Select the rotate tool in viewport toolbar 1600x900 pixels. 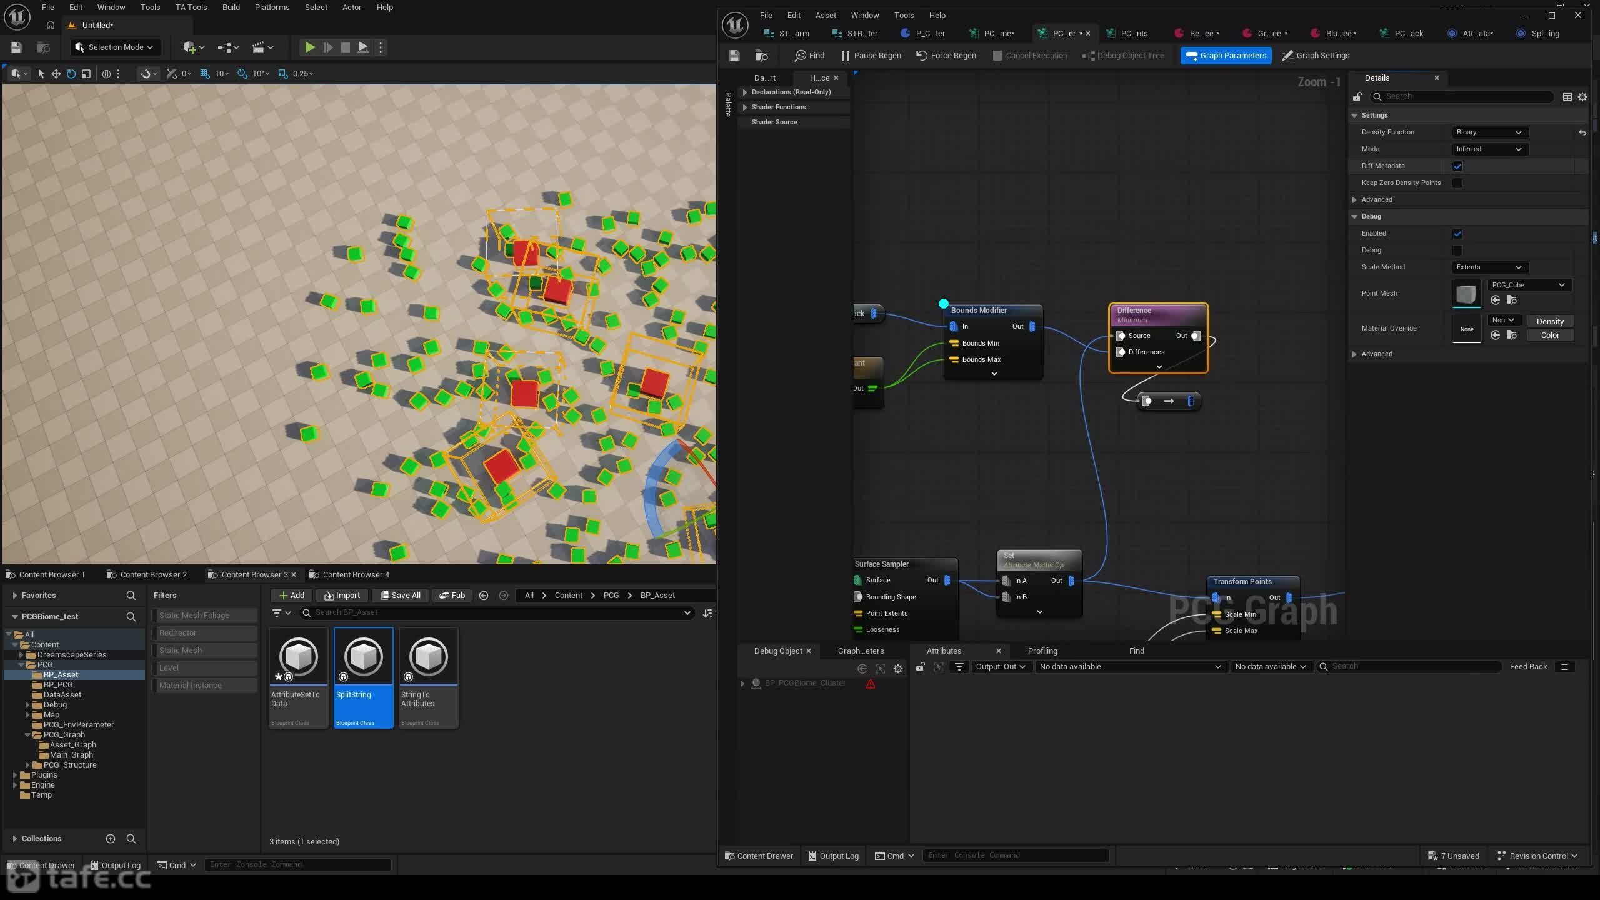click(x=71, y=74)
